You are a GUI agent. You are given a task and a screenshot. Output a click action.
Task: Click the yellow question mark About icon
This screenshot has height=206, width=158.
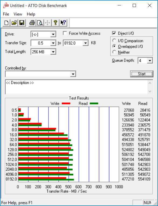pos(55,23)
